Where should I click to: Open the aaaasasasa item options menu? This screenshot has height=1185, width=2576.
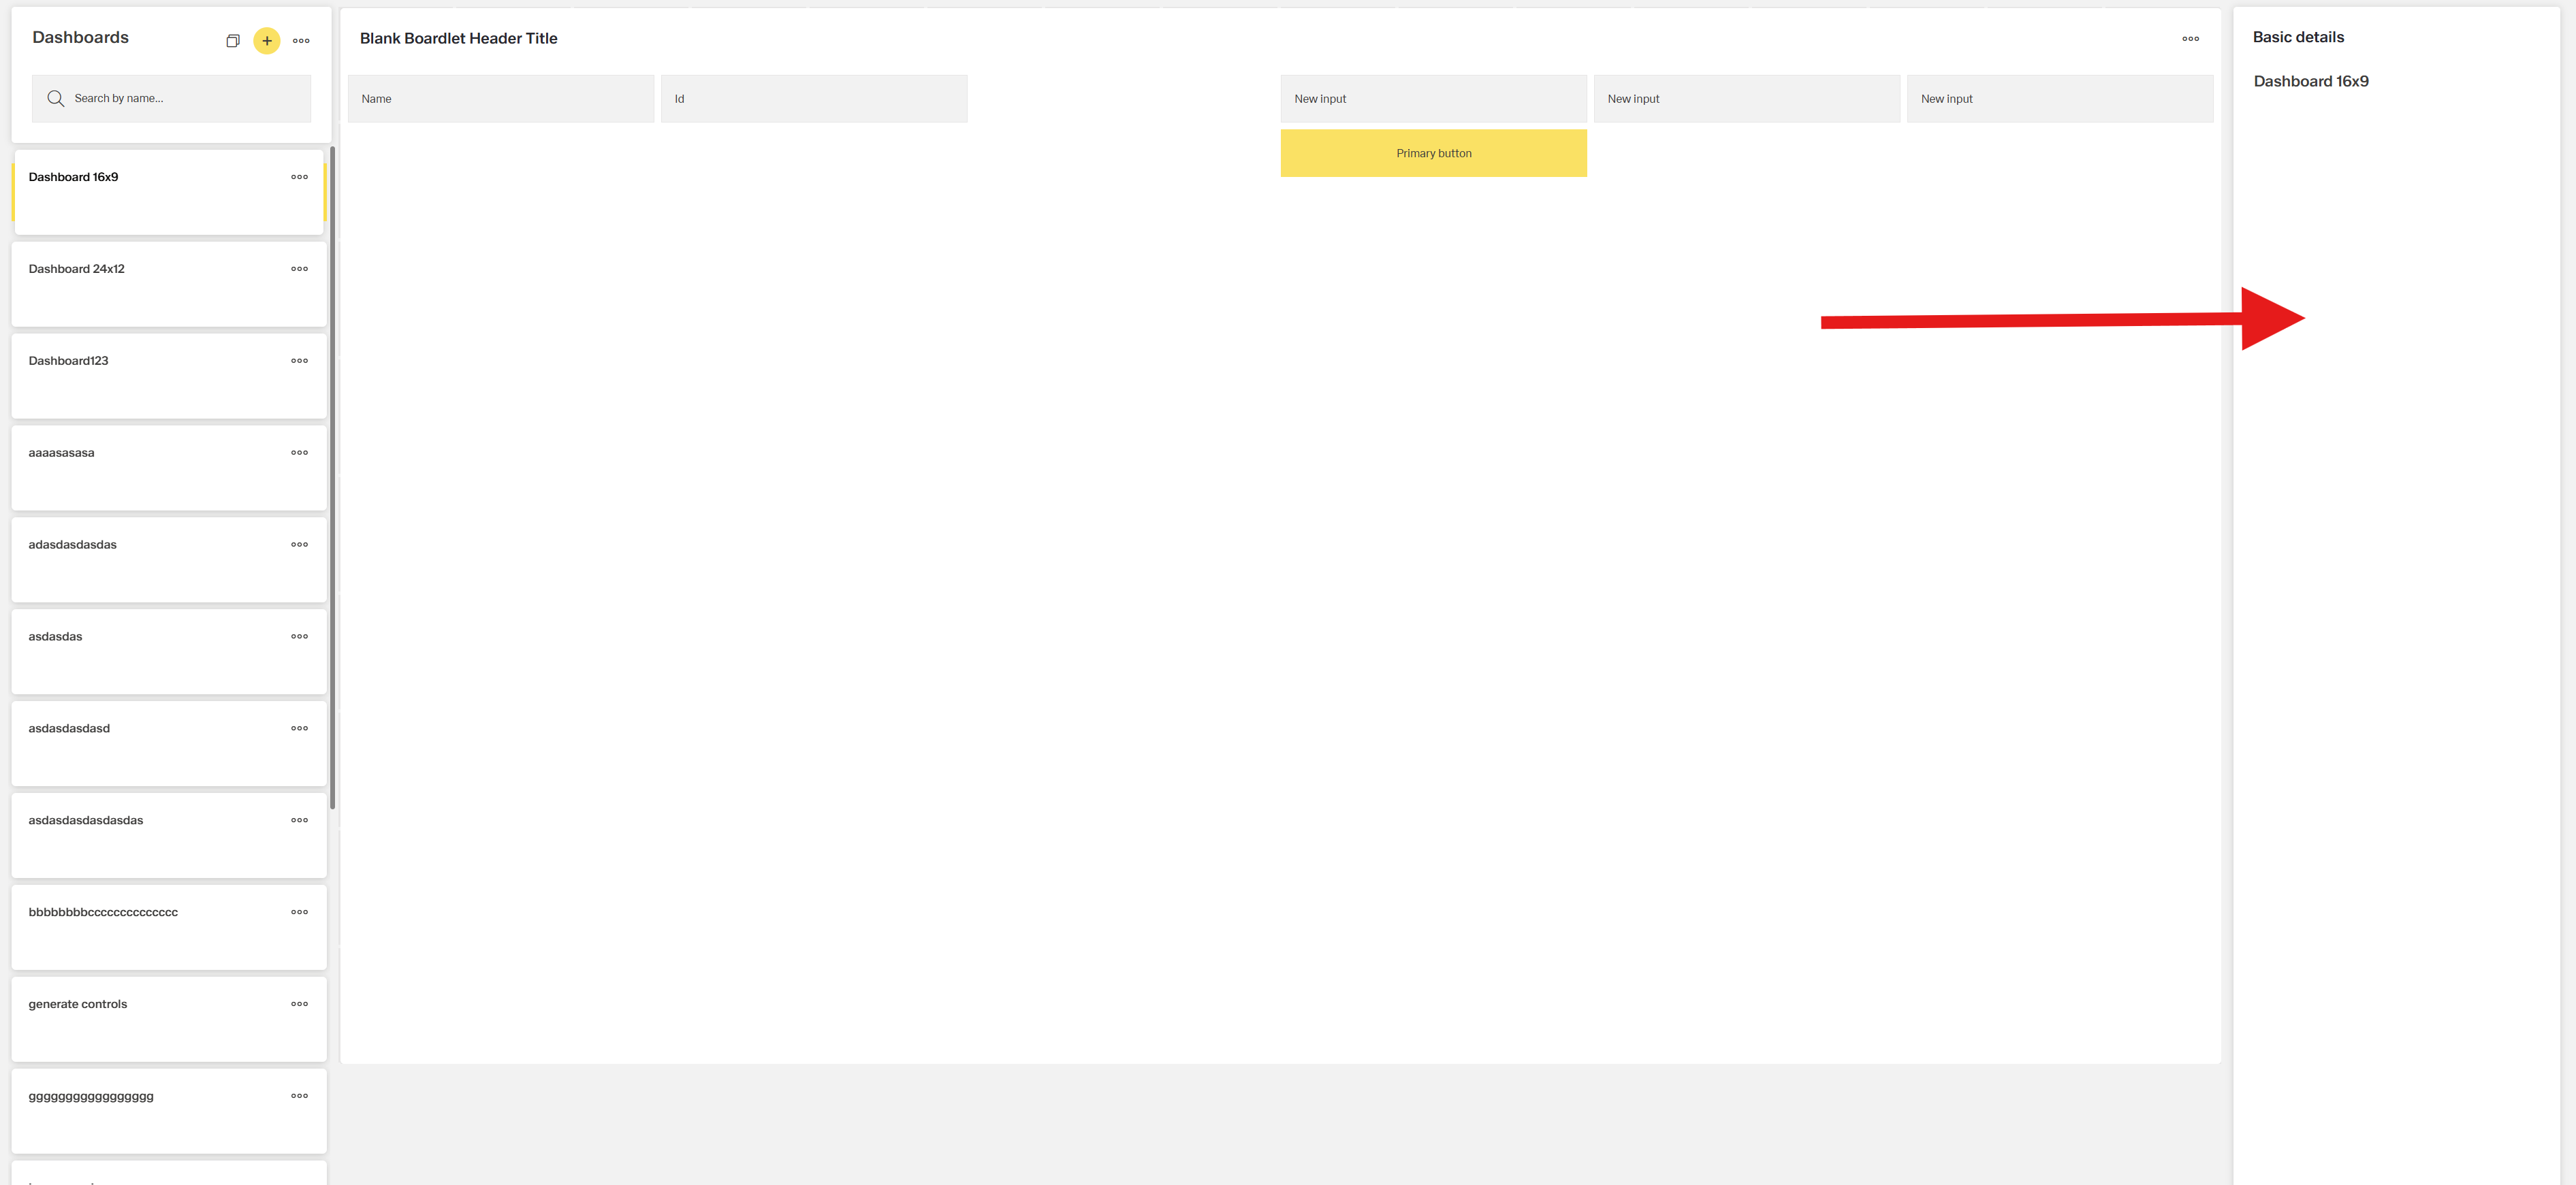(299, 453)
